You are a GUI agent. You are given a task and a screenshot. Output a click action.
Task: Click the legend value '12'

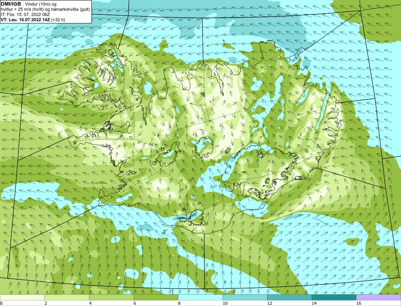tap(269, 303)
